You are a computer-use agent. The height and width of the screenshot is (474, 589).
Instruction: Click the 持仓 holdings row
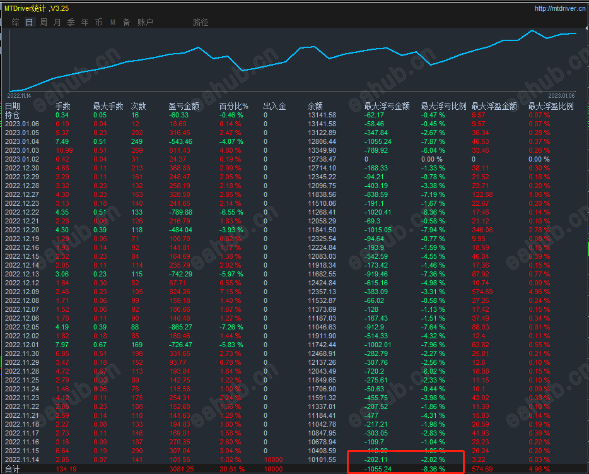(294, 115)
